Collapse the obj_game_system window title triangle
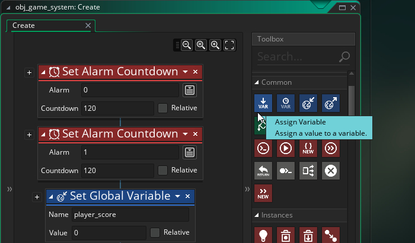415x243 pixels. 8,8
